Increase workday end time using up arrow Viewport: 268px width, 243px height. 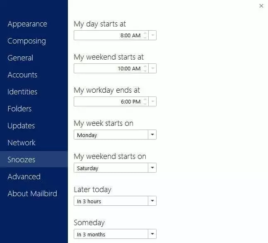(x=145, y=100)
